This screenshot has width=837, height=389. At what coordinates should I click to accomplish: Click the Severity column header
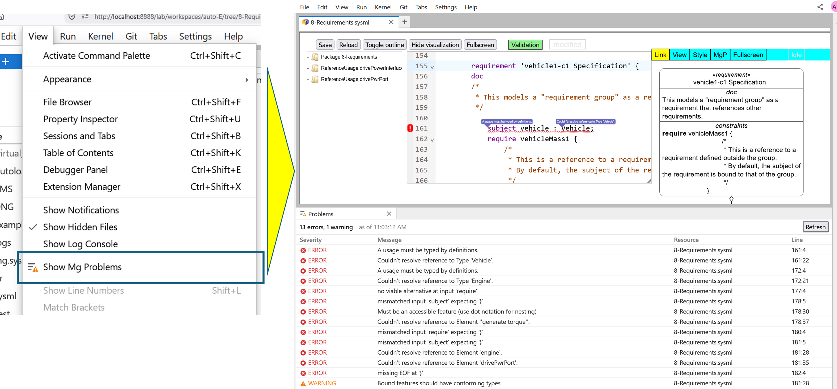[311, 240]
